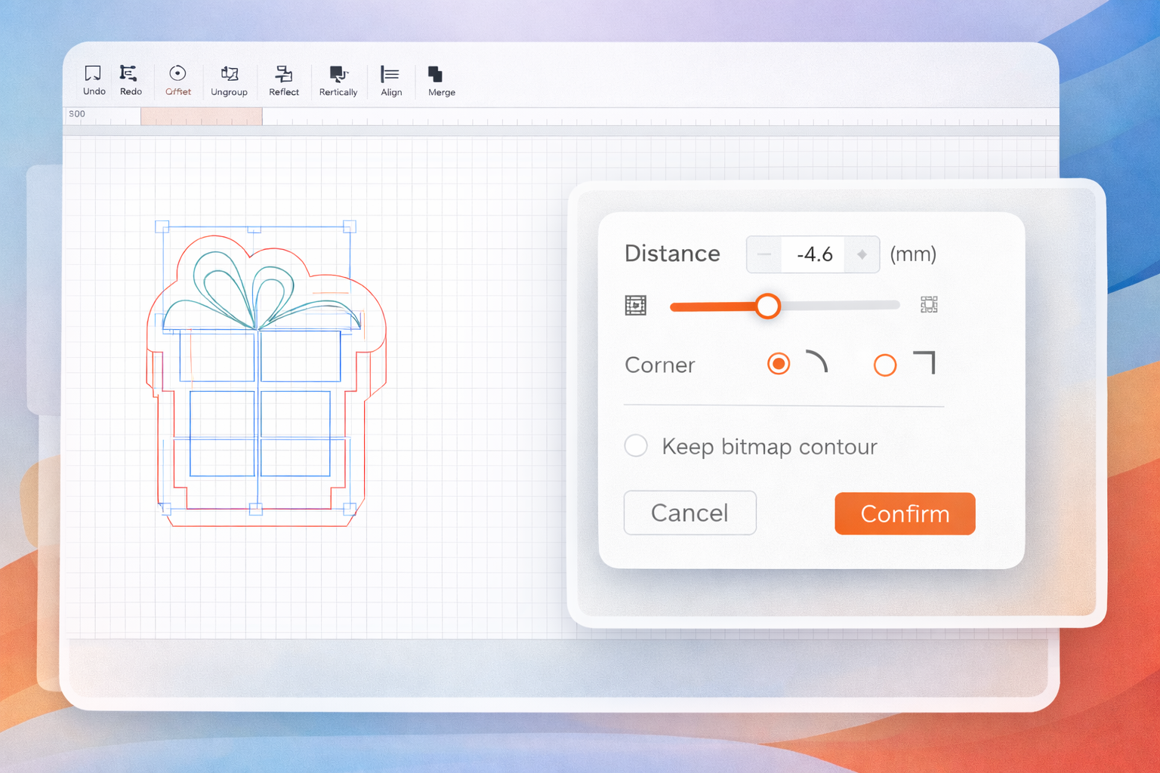Click the Merge shapes icon
The height and width of the screenshot is (773, 1160).
point(436,74)
